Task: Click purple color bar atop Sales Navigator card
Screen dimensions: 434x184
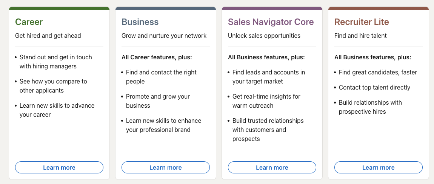Action: [x=272, y=8]
